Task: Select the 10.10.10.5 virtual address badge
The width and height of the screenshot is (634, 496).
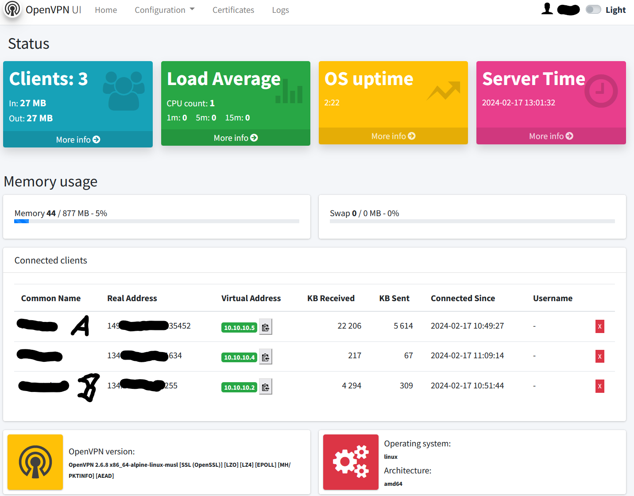Action: (239, 328)
